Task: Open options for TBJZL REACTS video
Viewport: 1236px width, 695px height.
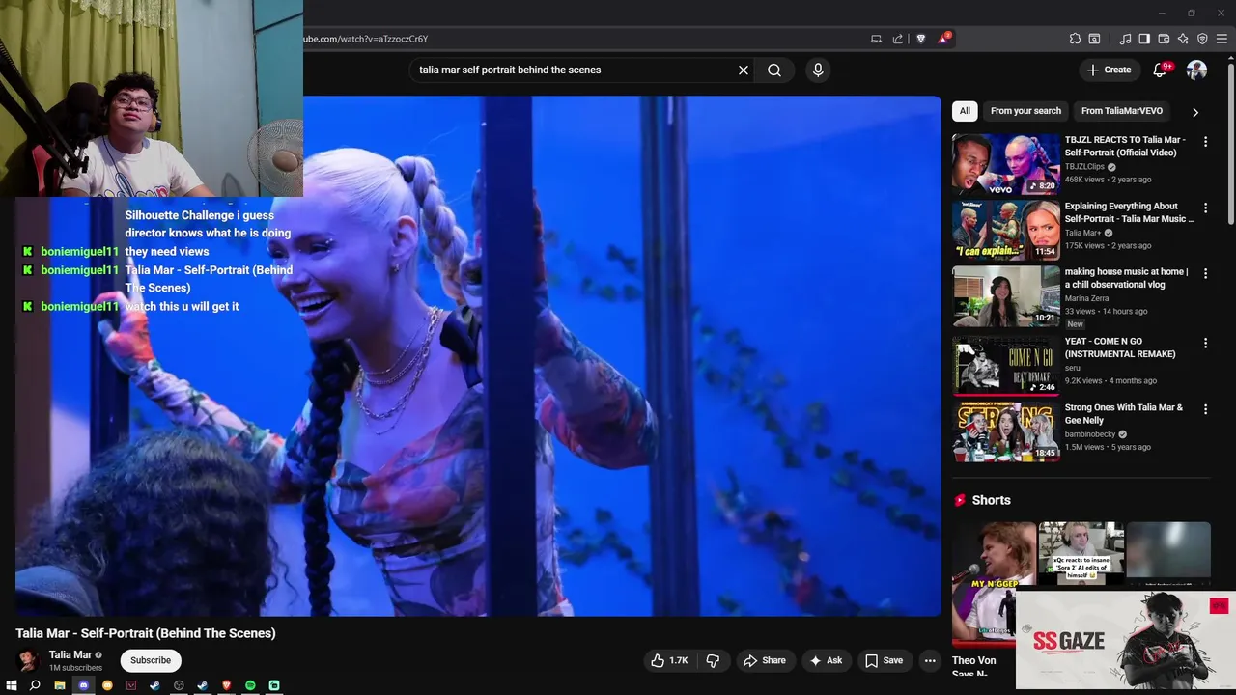Action: pos(1205,141)
